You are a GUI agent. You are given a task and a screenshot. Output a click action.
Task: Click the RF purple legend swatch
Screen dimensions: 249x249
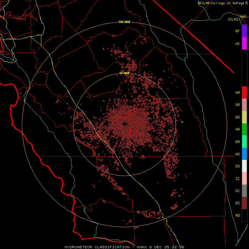[x=244, y=31]
